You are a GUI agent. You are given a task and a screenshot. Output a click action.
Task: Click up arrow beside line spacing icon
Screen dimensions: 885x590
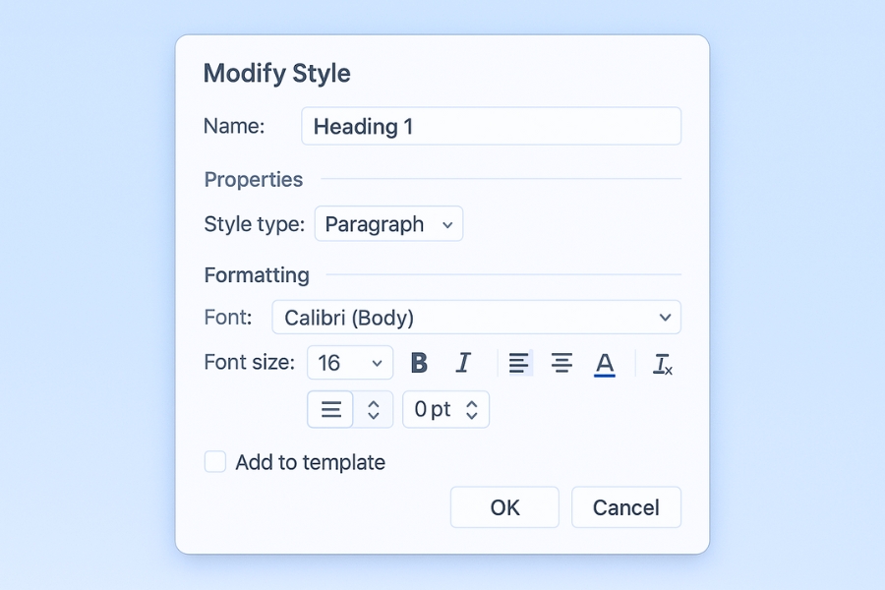(374, 403)
